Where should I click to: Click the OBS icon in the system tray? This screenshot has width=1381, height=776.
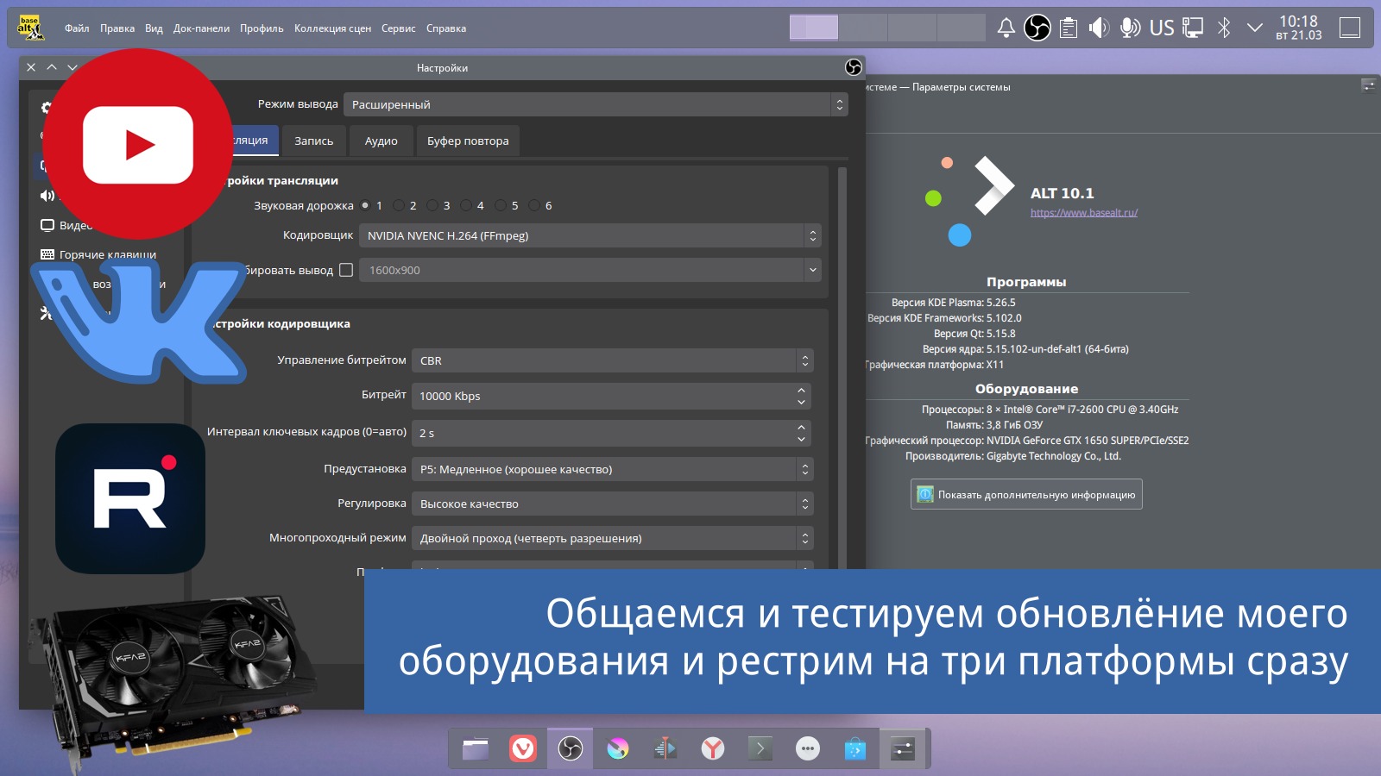coord(1037,27)
